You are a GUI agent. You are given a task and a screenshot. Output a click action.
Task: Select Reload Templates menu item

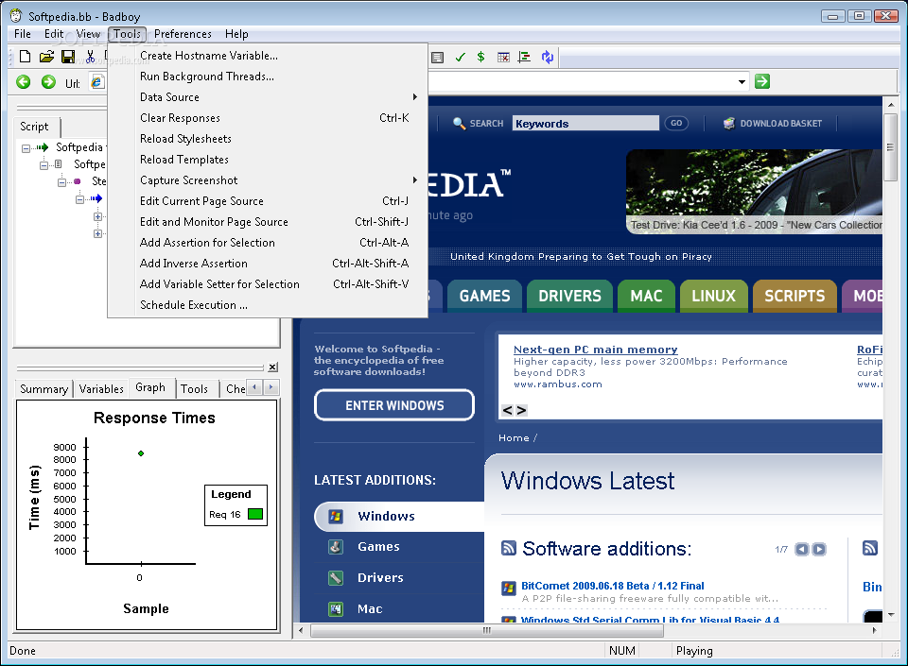[268, 160]
